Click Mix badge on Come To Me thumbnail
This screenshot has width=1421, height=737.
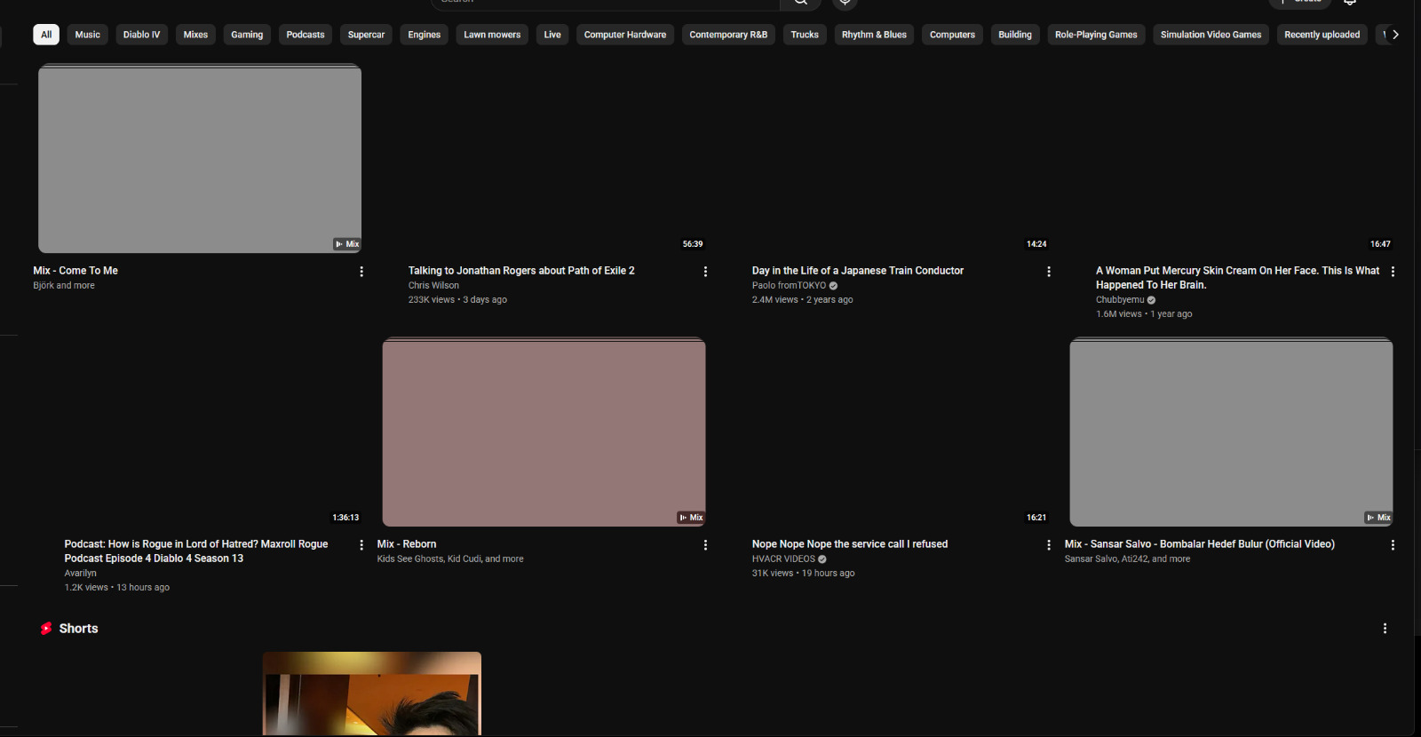click(x=346, y=244)
